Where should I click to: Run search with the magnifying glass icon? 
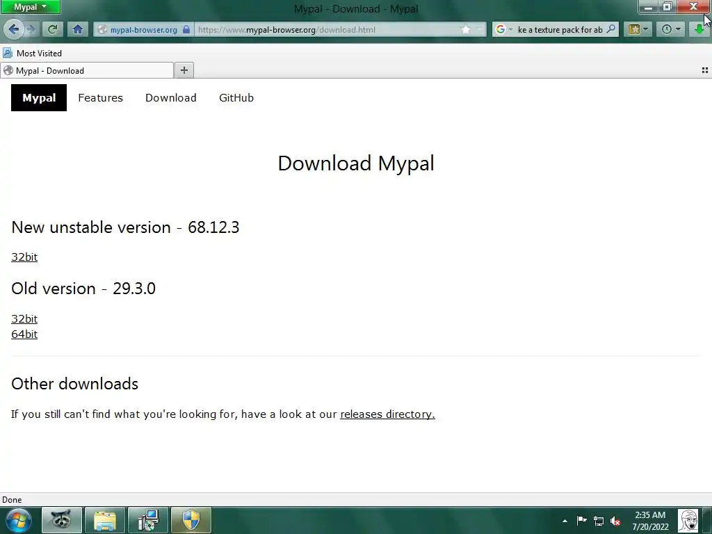click(611, 29)
